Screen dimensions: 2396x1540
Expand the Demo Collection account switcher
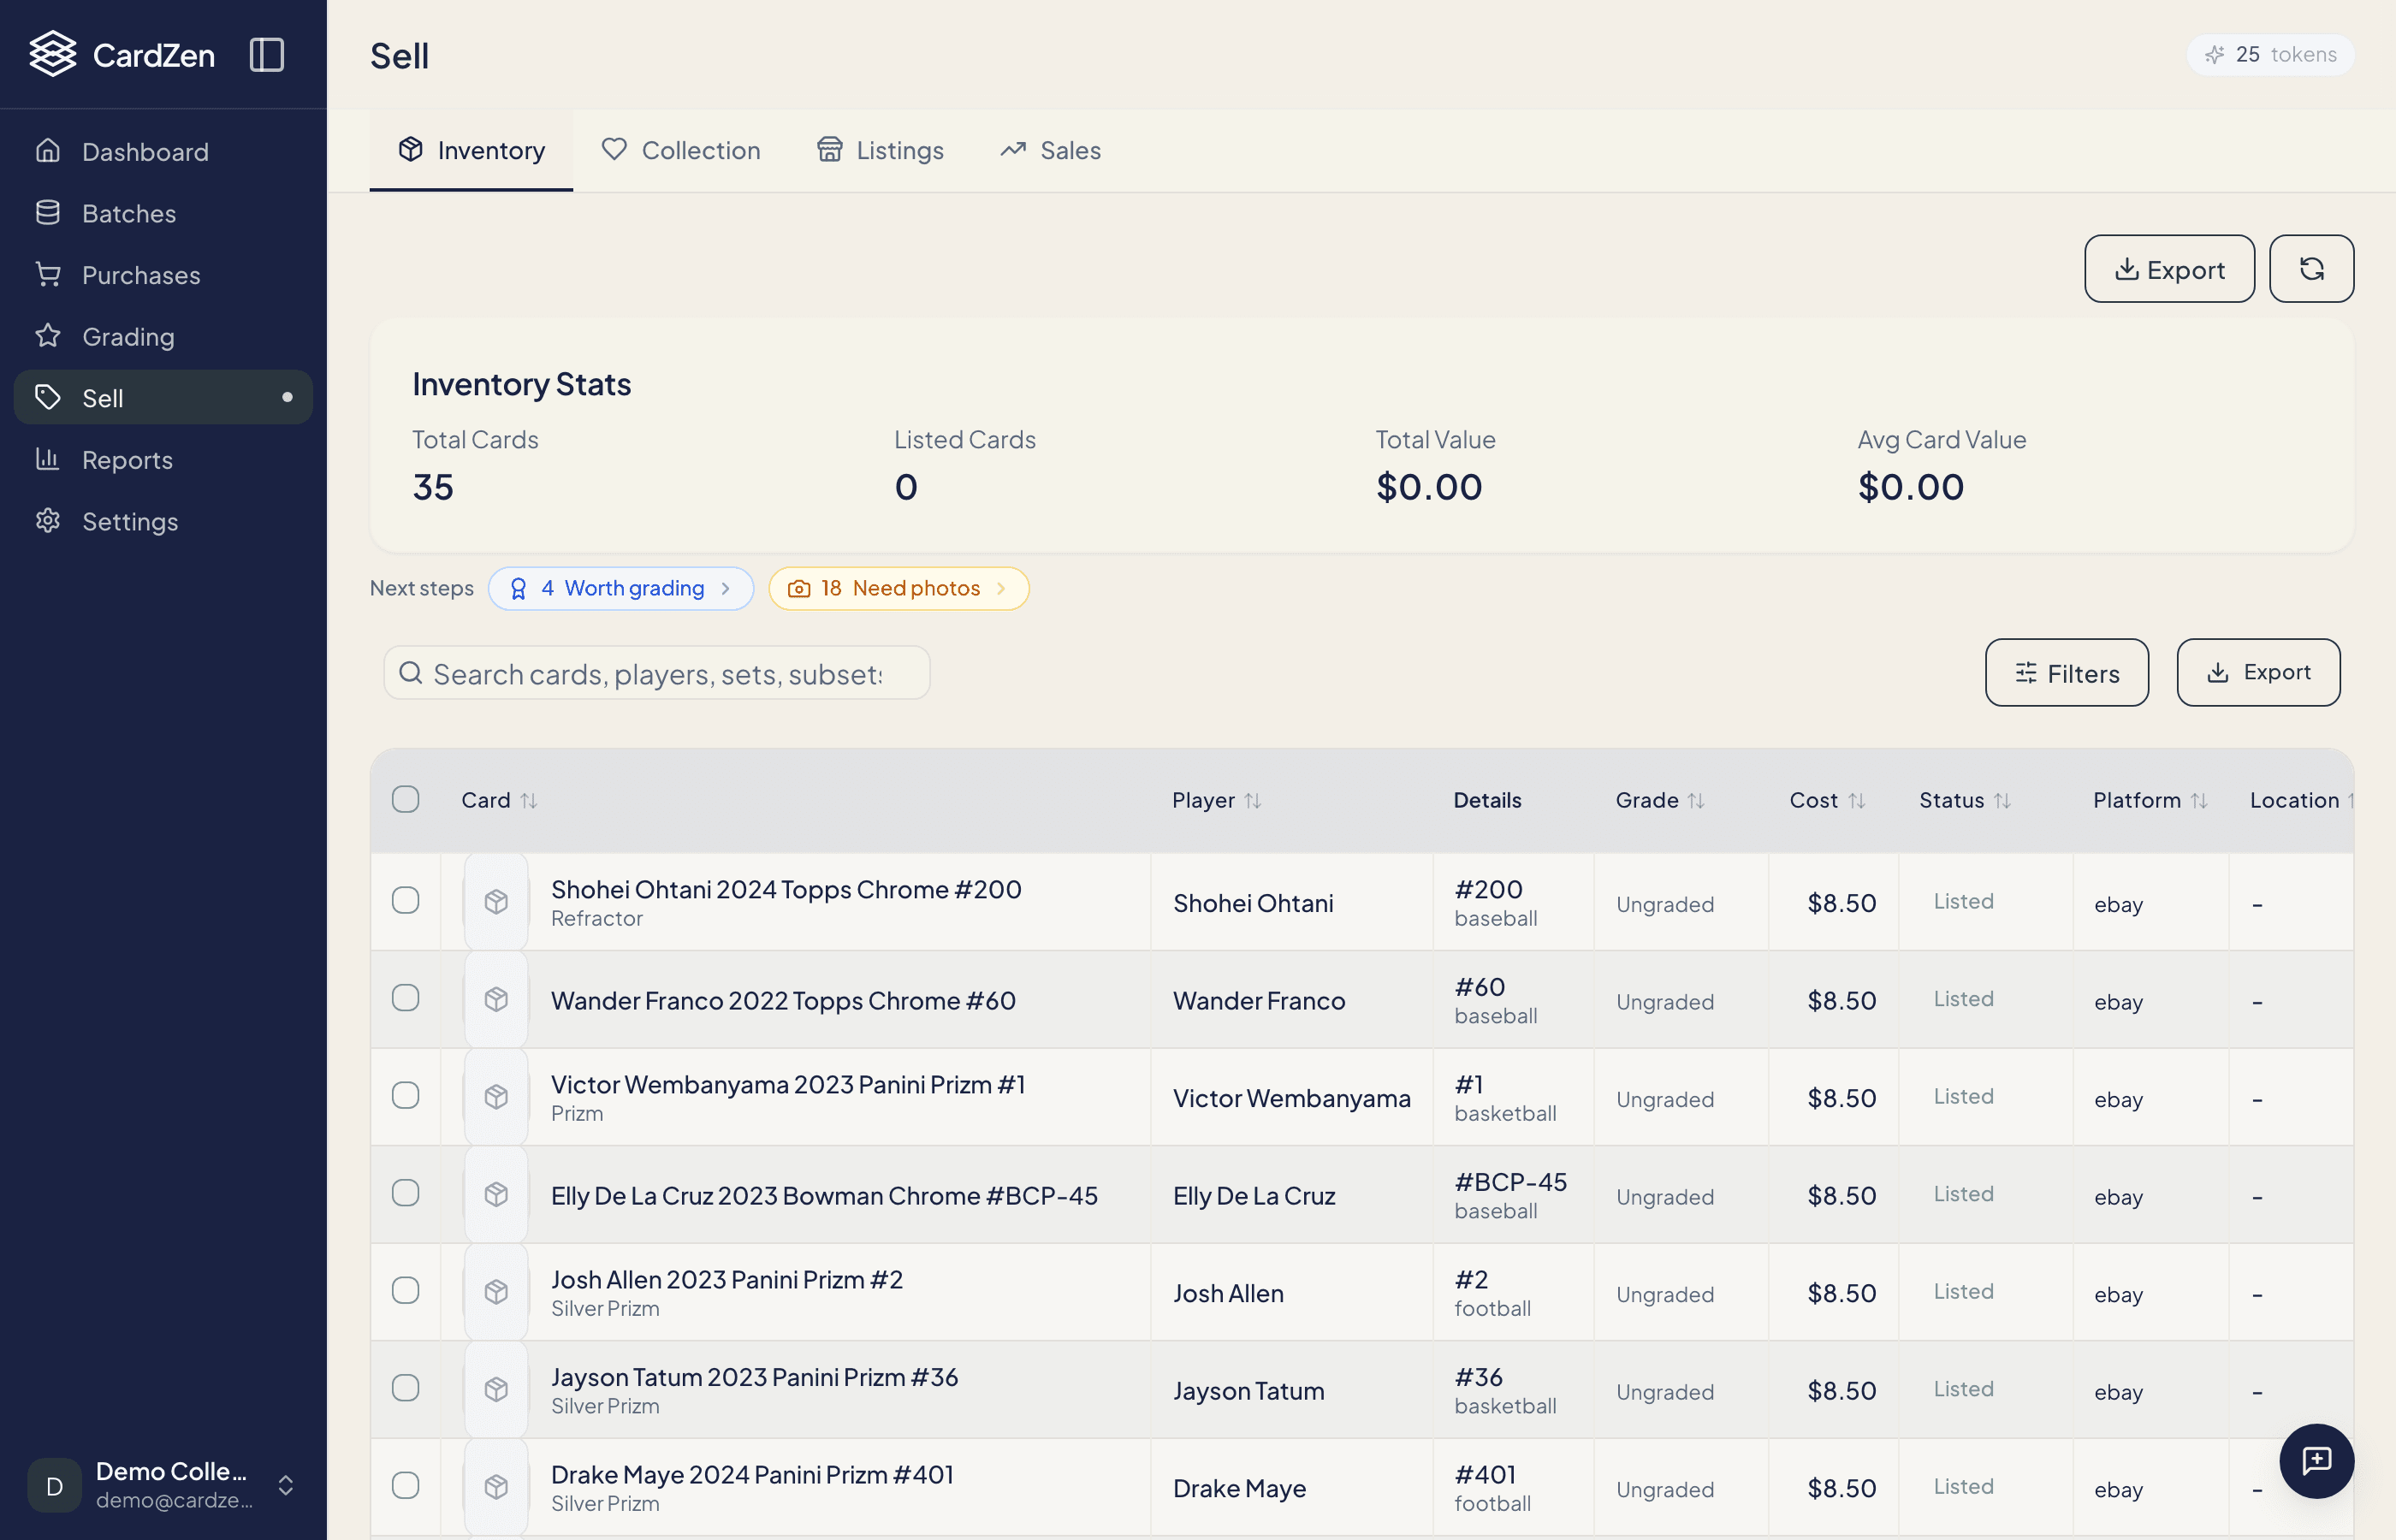click(x=287, y=1486)
